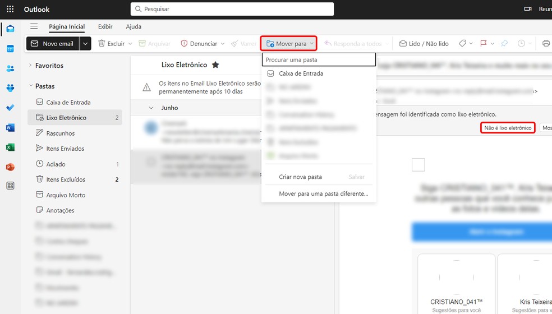This screenshot has width=552, height=314.
Task: Launch Excel from the left rail
Action: point(10,147)
